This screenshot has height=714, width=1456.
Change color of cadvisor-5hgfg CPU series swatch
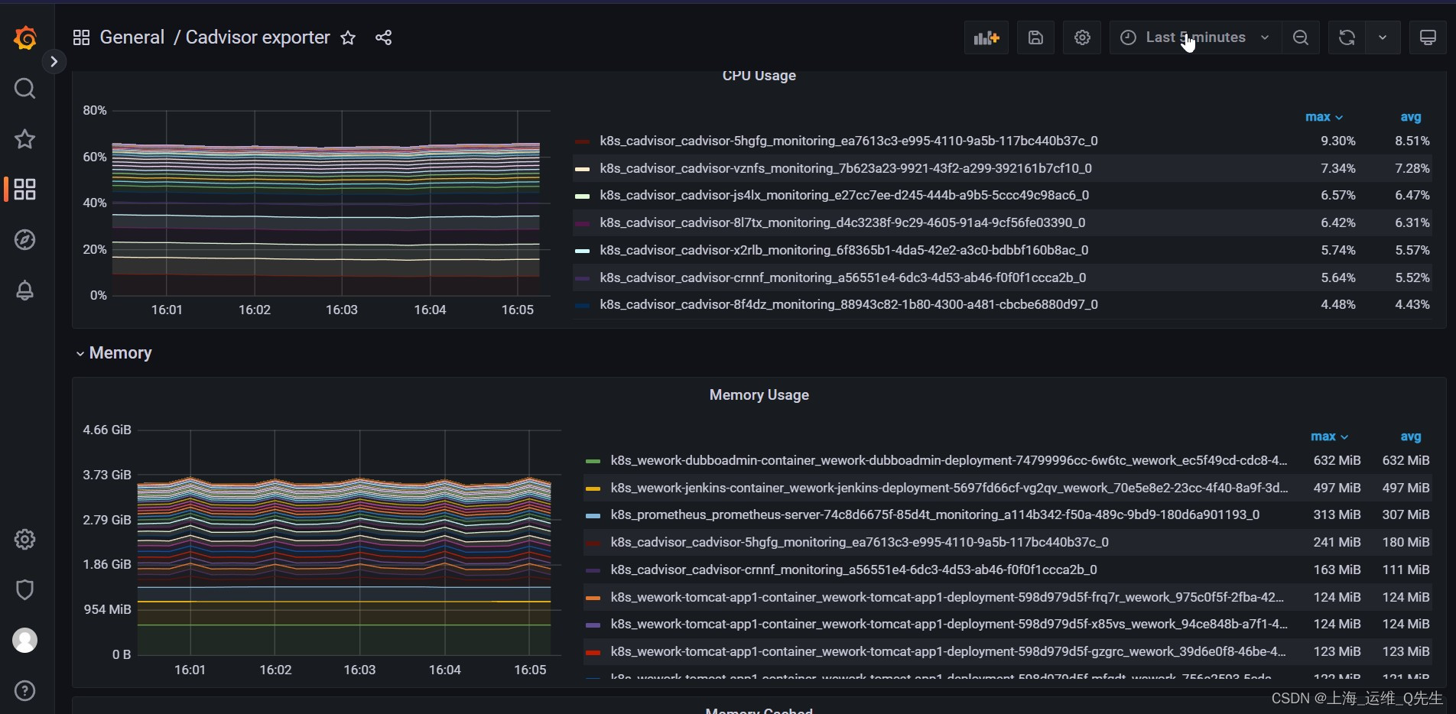coord(582,141)
